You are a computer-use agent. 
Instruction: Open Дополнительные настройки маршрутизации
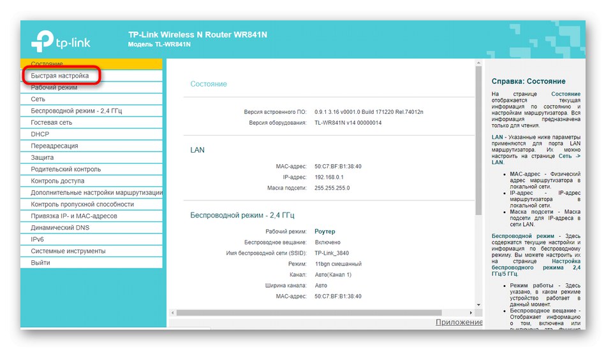coord(92,192)
